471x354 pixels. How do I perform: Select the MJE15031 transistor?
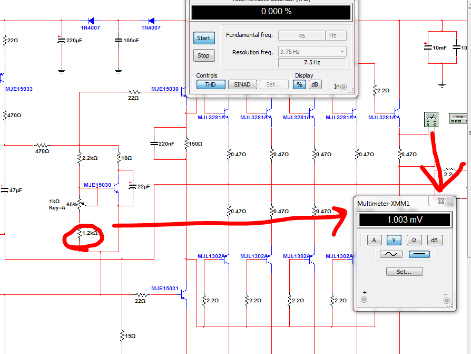pyautogui.click(x=184, y=295)
